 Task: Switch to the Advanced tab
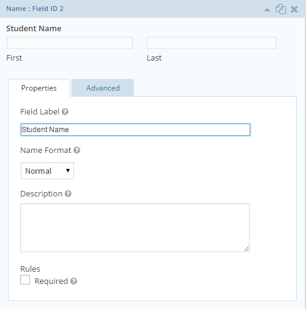coord(103,88)
